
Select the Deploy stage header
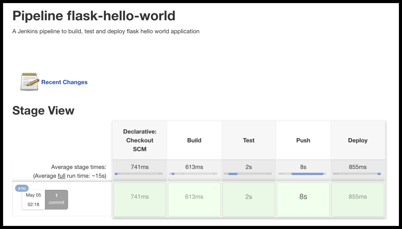tap(358, 140)
